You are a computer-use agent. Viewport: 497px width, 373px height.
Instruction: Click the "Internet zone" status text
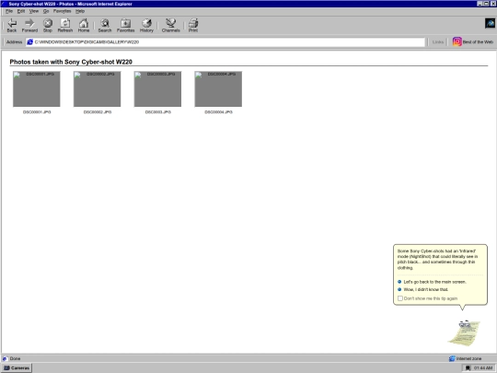(468, 358)
